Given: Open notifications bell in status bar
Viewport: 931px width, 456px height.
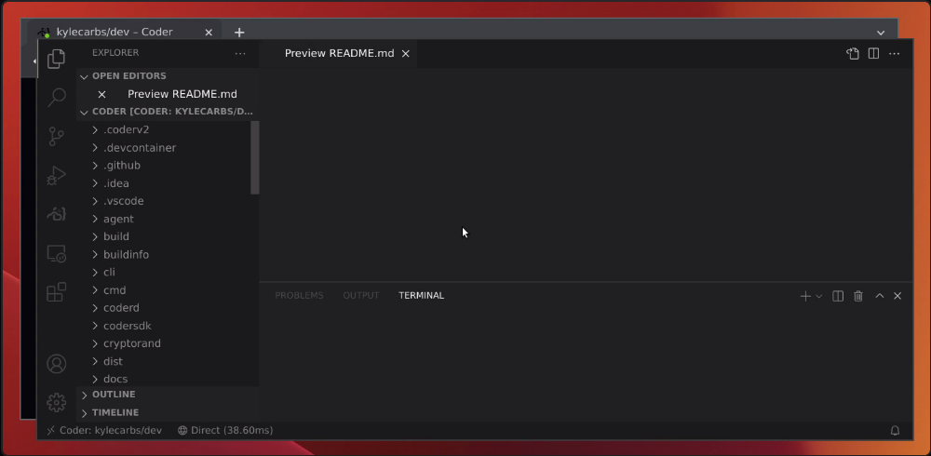Looking at the screenshot, I should coord(895,431).
